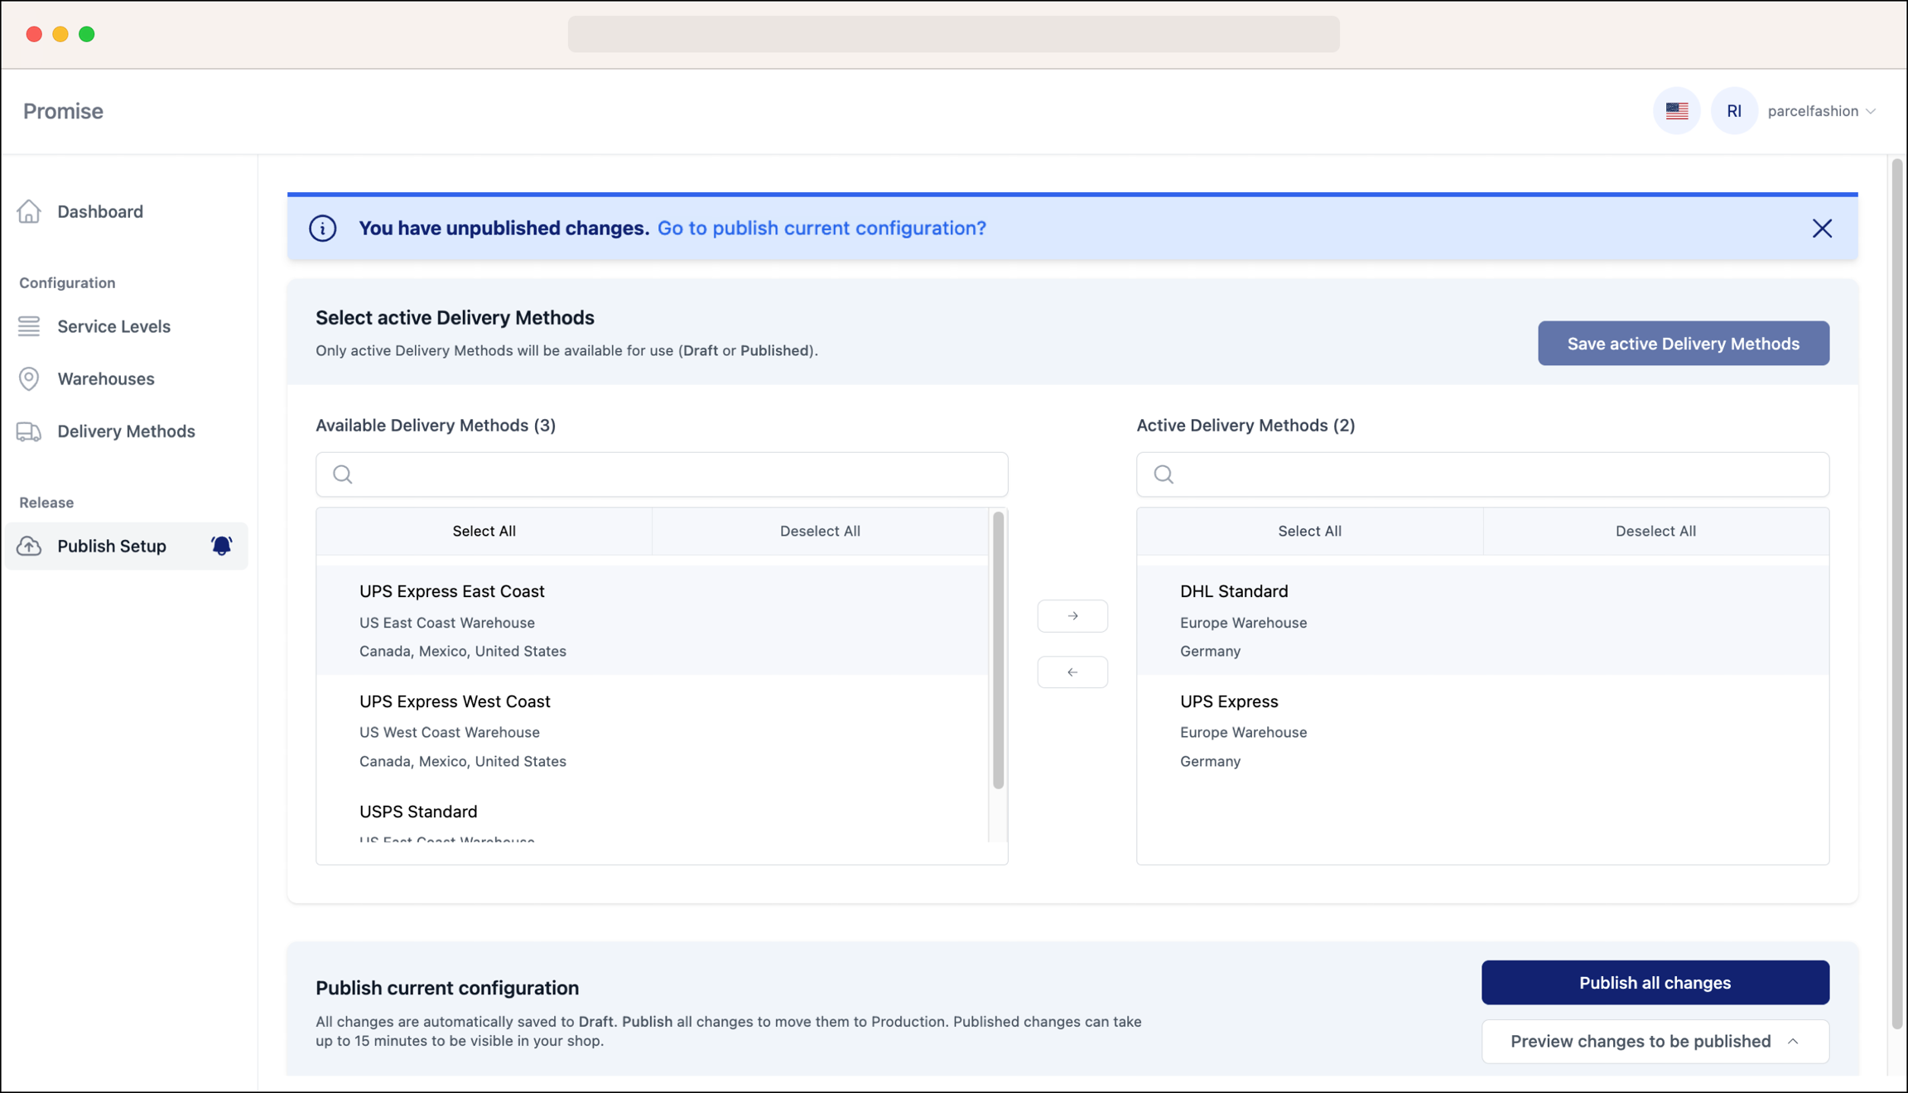This screenshot has height=1093, width=1908.
Task: Open Dashboard via the home icon
Action: pyautogui.click(x=29, y=212)
